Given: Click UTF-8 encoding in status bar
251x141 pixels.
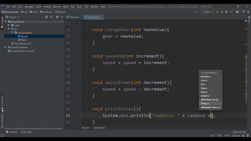Looking at the screenshot, I should click(x=227, y=136).
